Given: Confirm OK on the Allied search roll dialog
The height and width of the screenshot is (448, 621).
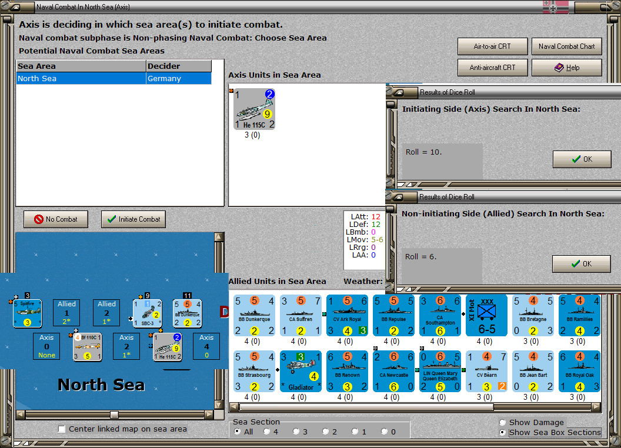Looking at the screenshot, I should [x=582, y=264].
